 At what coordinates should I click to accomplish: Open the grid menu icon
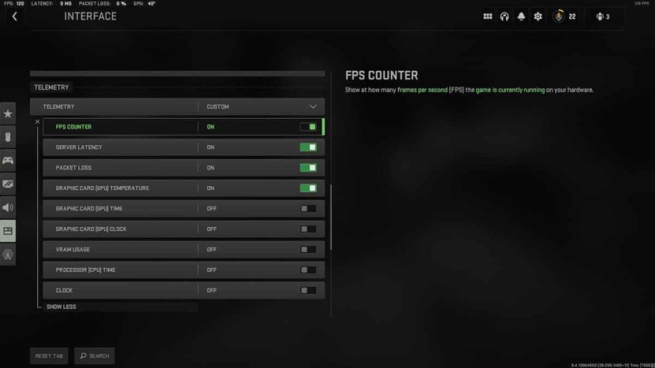click(488, 16)
